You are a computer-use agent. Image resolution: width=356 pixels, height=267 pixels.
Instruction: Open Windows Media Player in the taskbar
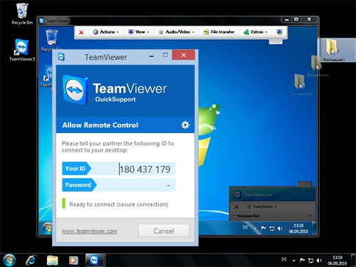click(73, 261)
